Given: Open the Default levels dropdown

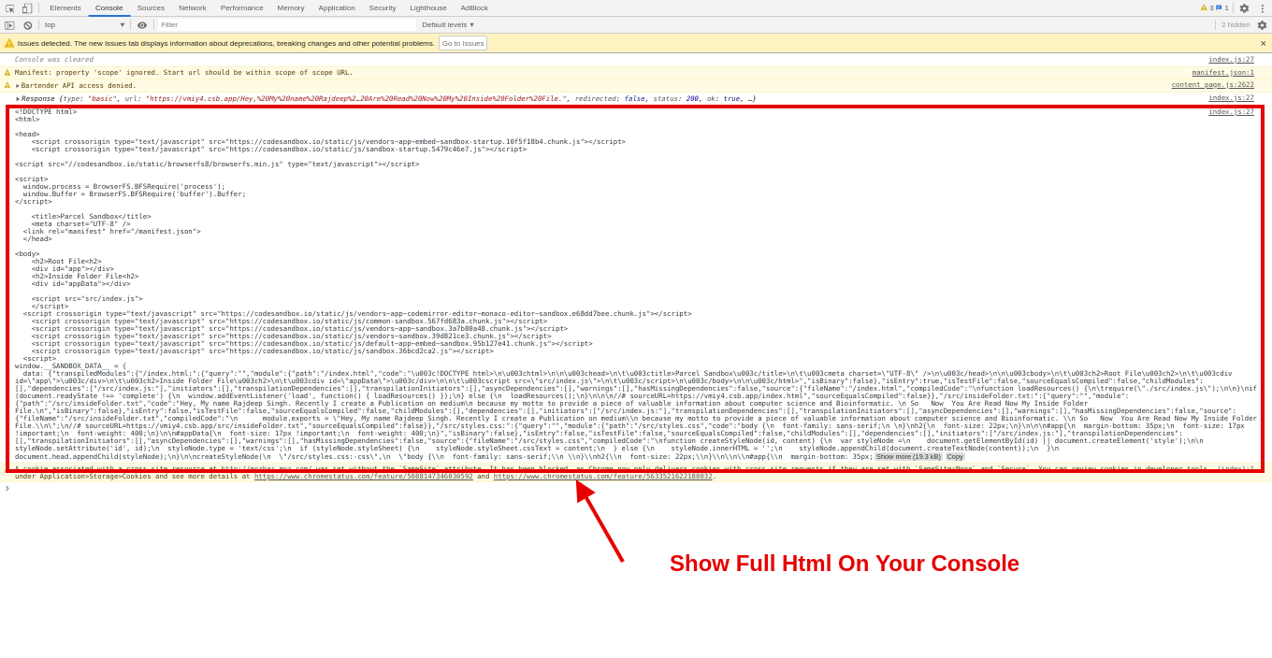Looking at the screenshot, I should pyautogui.click(x=449, y=25).
